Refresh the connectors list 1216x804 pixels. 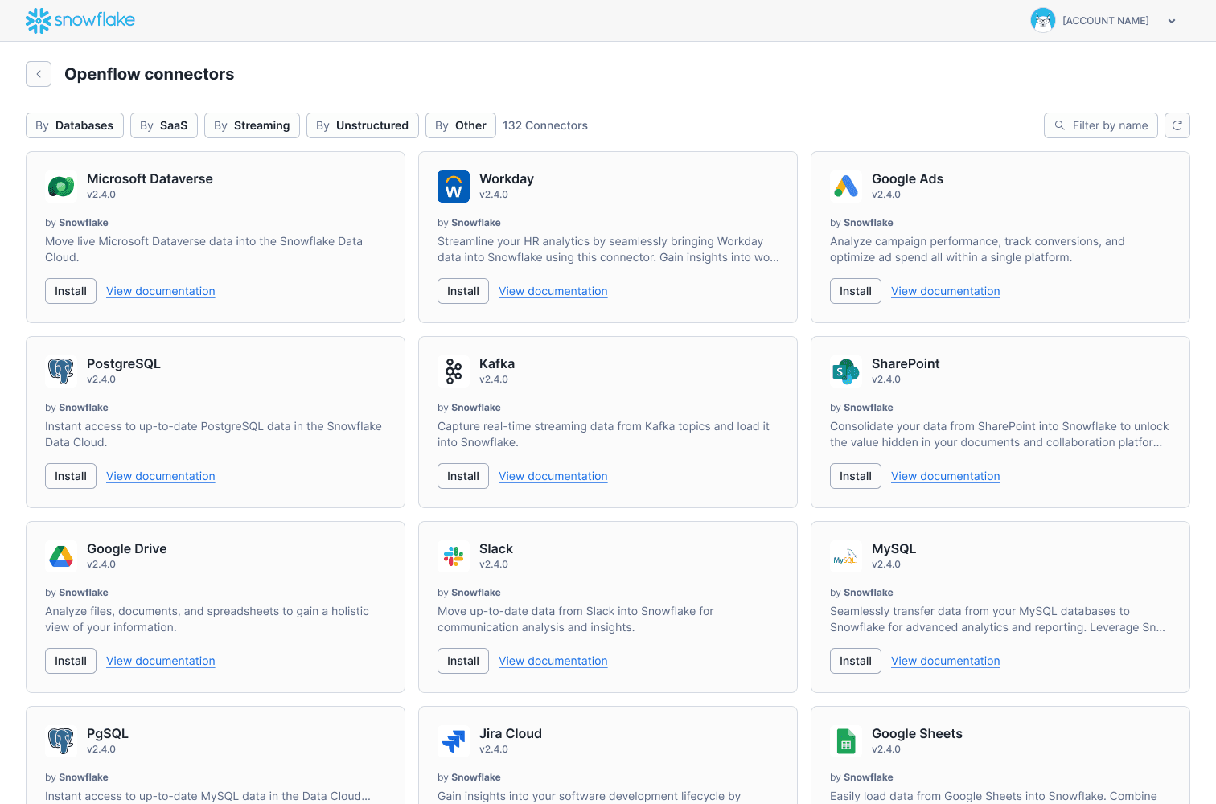pos(1177,125)
